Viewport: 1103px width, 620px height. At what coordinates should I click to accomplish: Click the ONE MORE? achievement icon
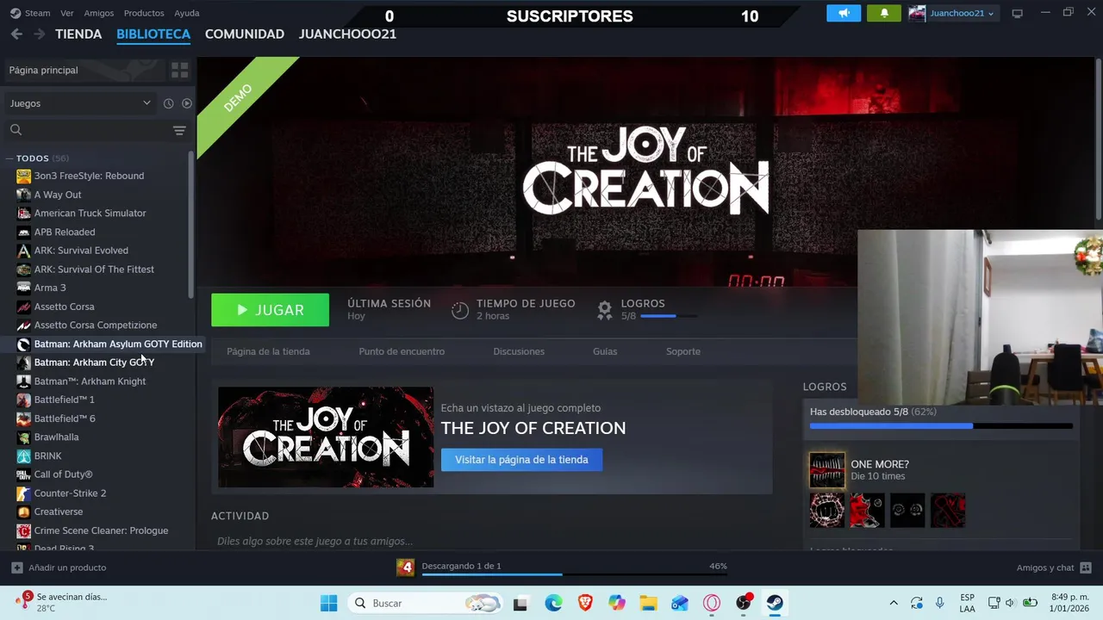827,470
